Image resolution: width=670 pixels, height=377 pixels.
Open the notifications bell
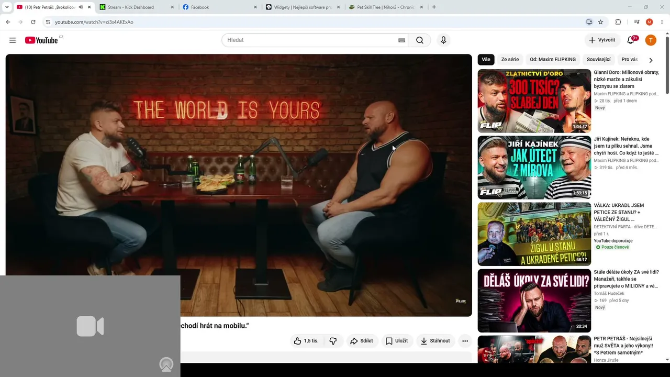coord(631,40)
